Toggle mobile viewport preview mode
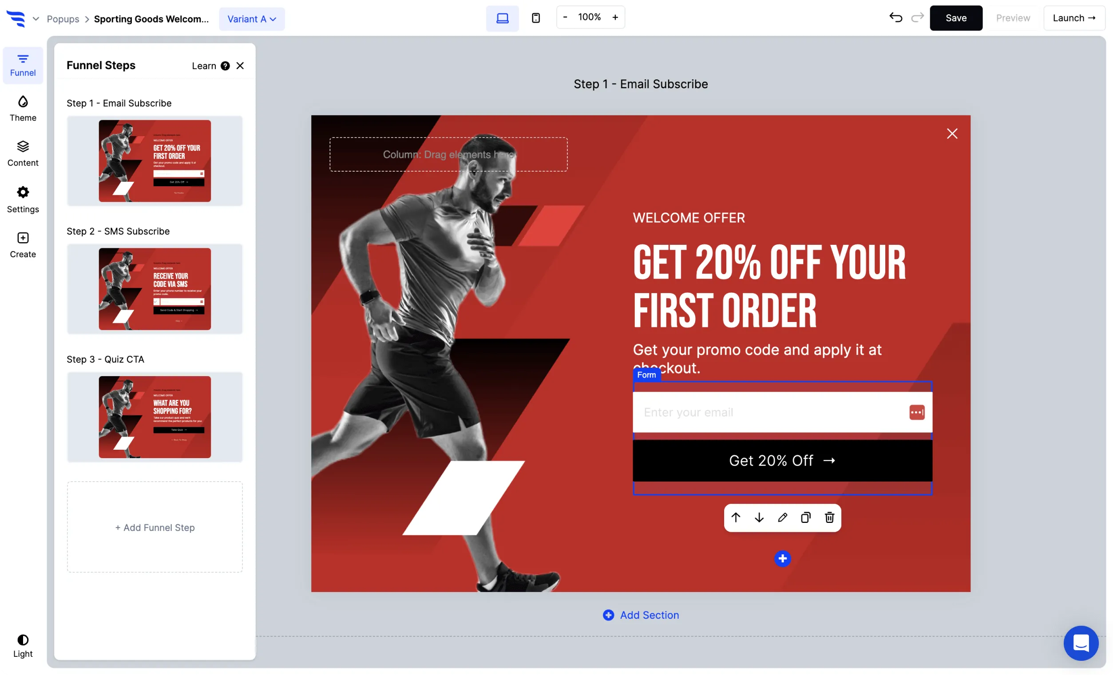Image resolution: width=1113 pixels, height=675 pixels. point(535,17)
